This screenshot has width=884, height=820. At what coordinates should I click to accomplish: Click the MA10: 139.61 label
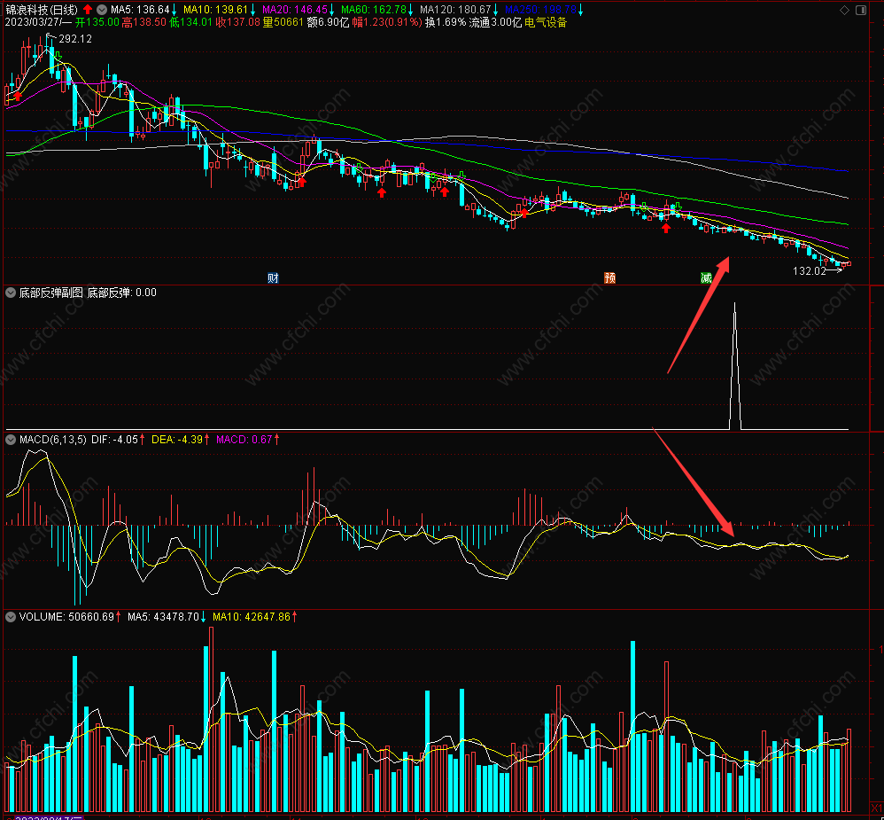coord(215,10)
